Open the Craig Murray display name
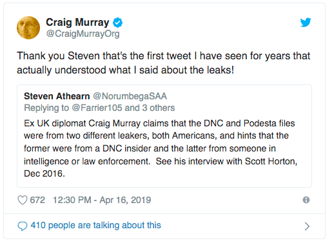 pos(77,23)
